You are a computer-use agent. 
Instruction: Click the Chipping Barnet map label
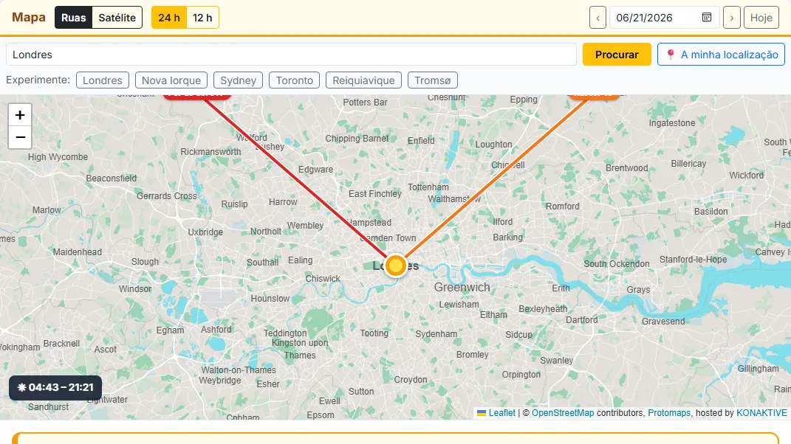pyautogui.click(x=357, y=139)
